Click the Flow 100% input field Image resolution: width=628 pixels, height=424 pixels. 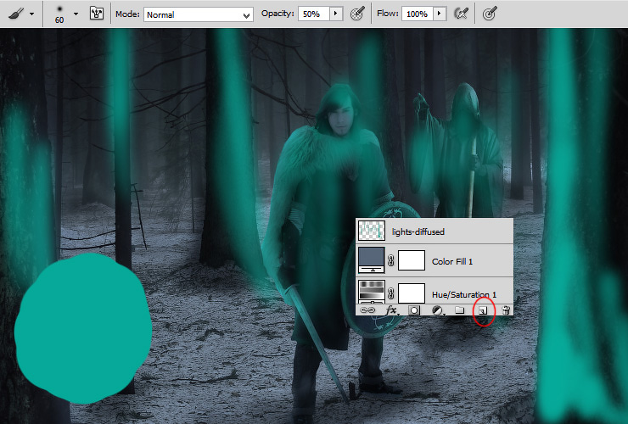point(418,14)
